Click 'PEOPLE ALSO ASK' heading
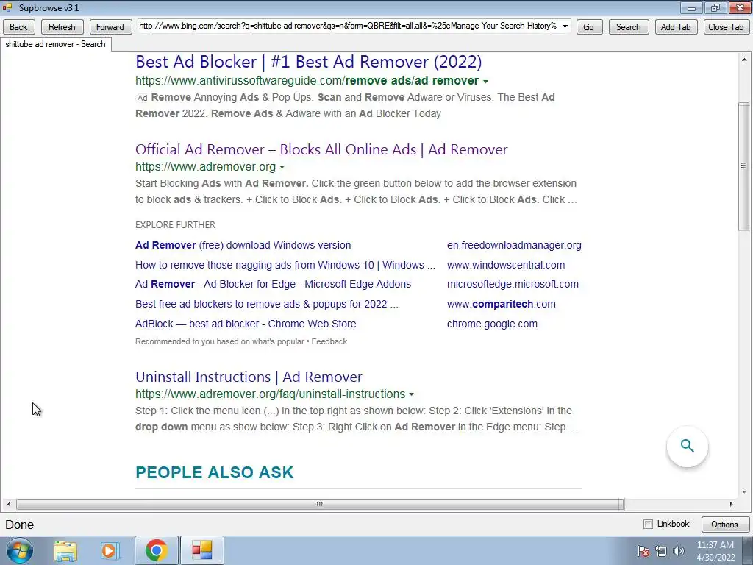Viewport: 753px width, 565px height. (x=214, y=472)
